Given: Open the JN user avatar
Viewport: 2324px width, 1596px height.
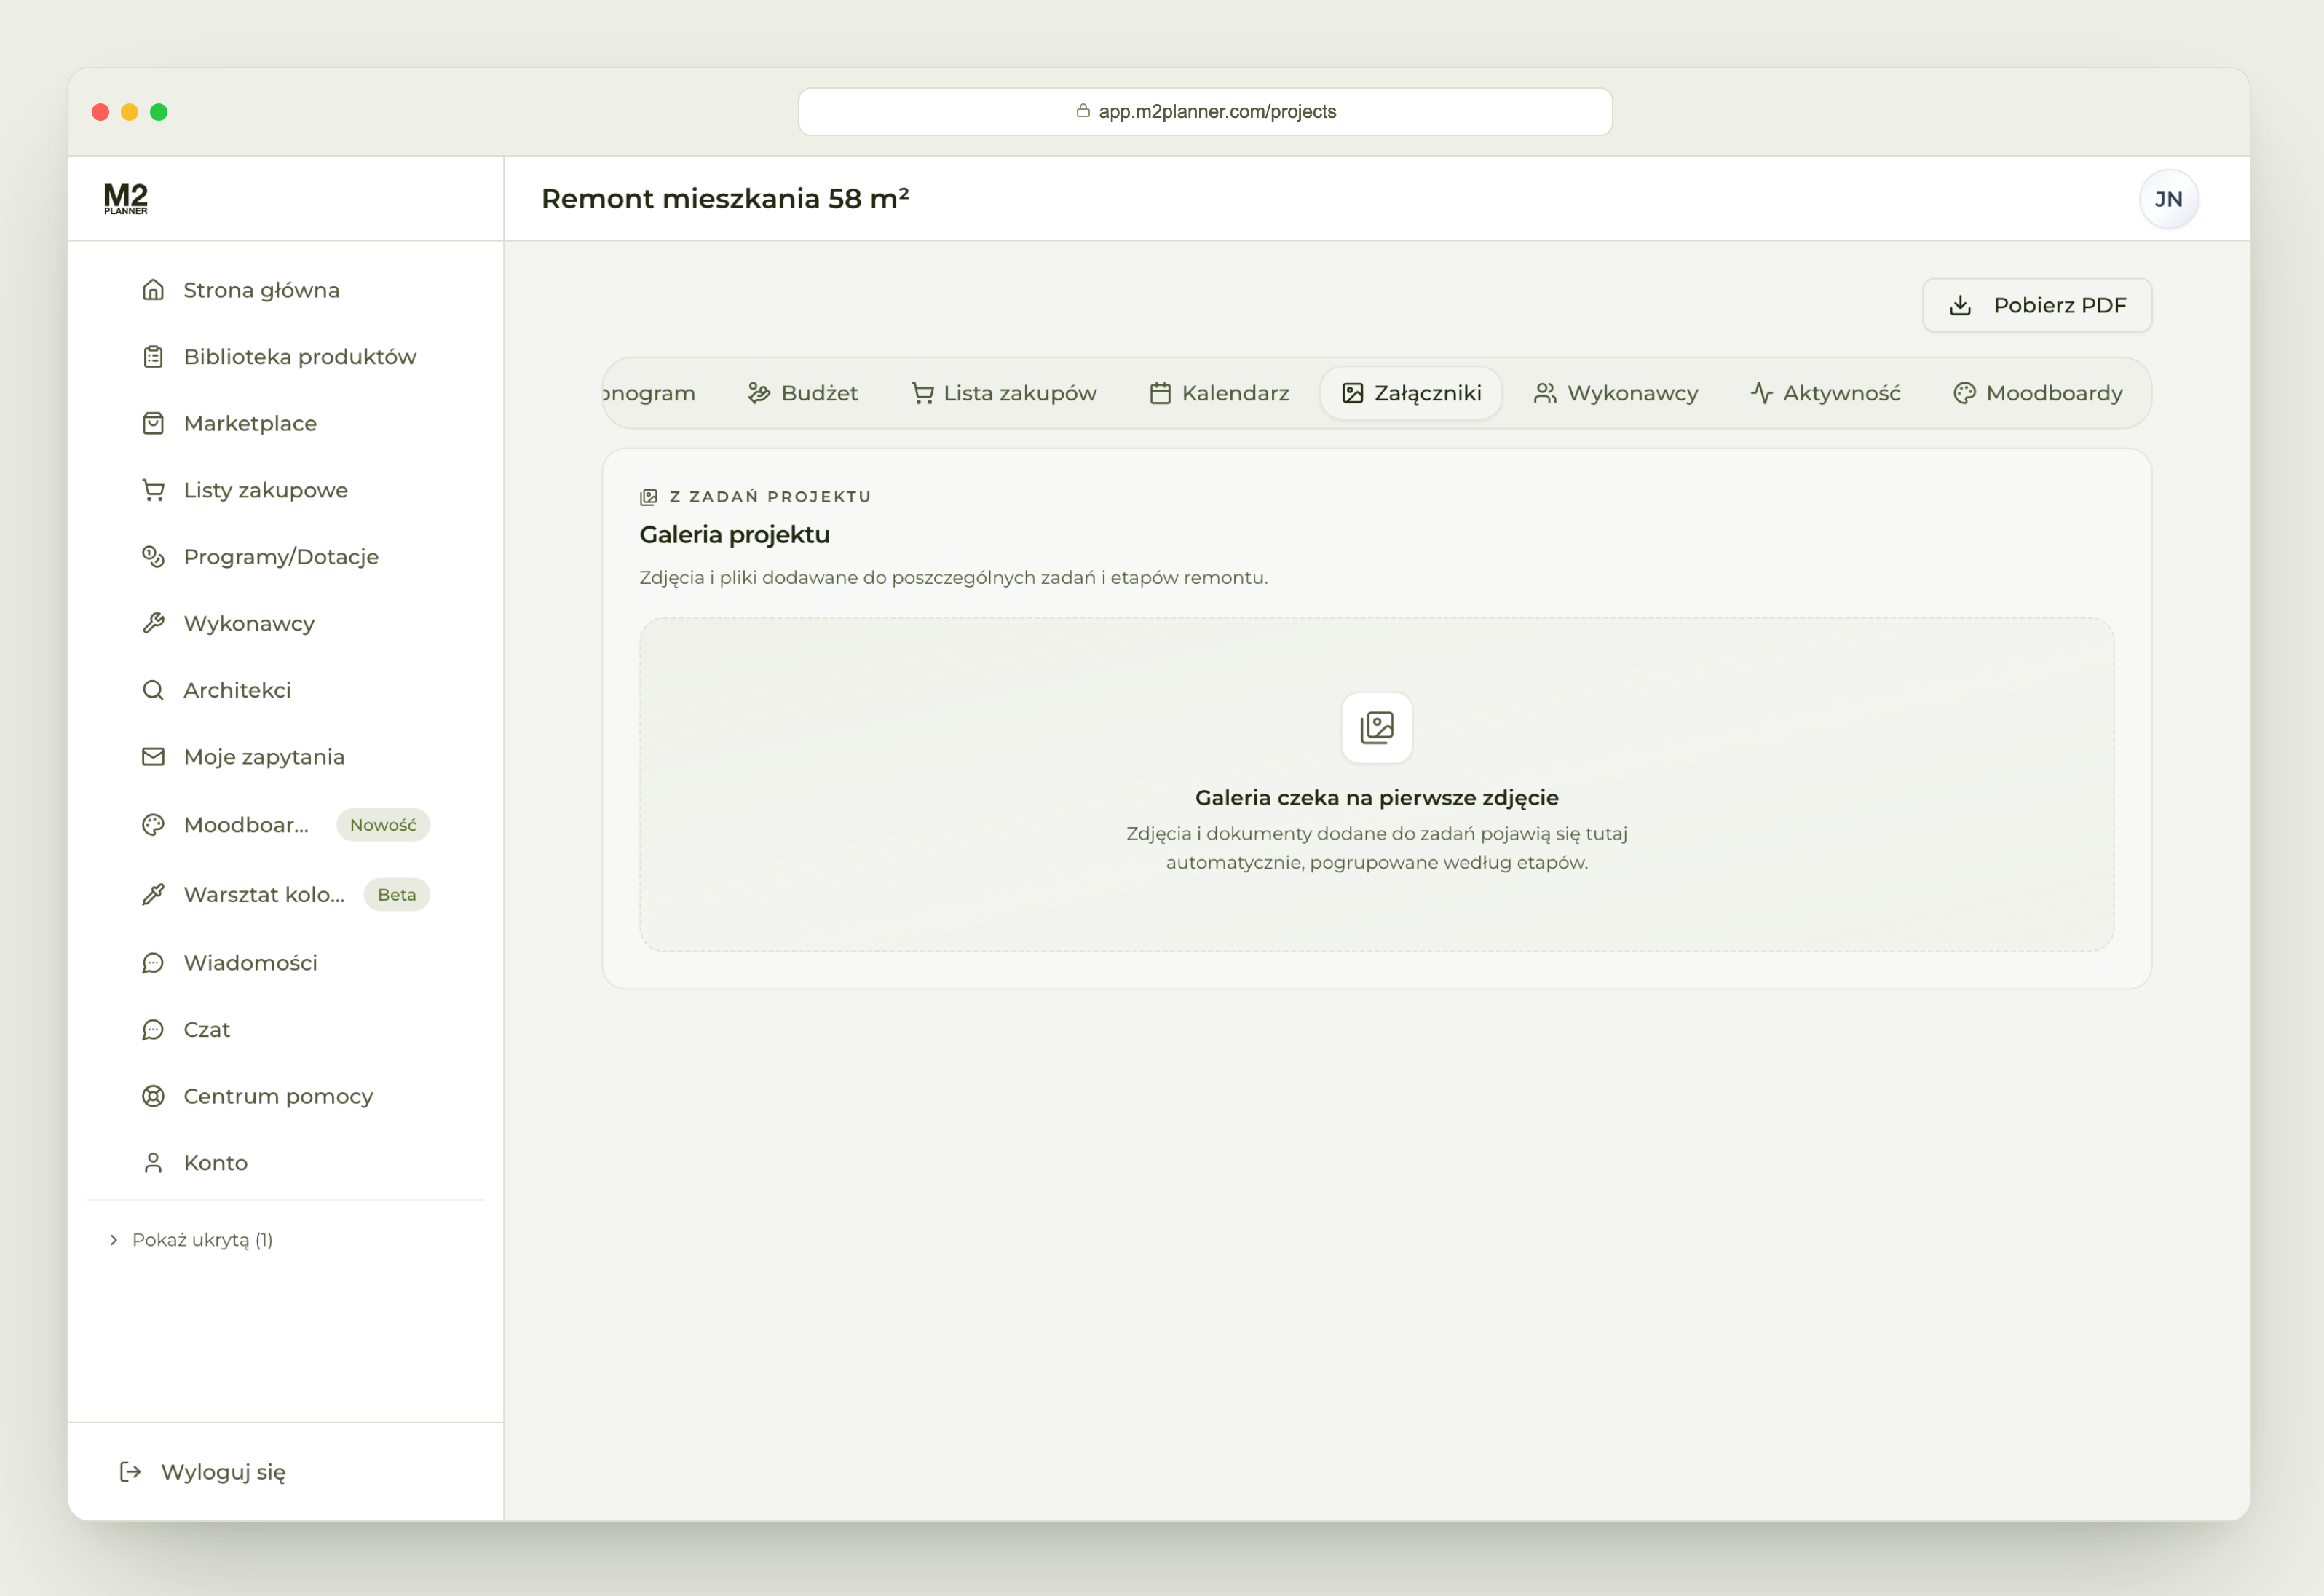Looking at the screenshot, I should (x=2169, y=199).
